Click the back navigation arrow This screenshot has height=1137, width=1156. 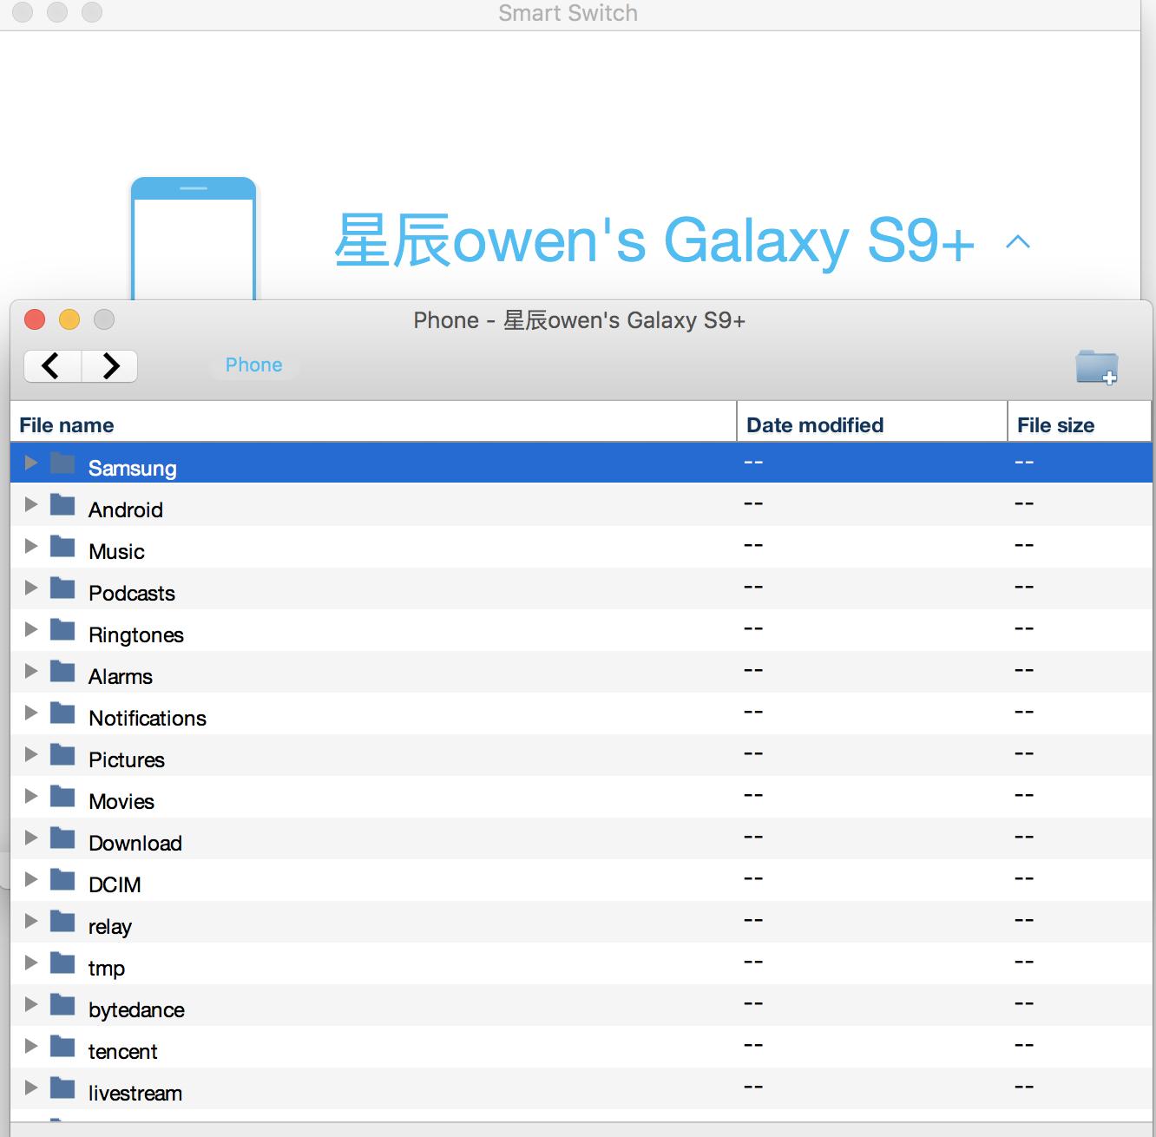point(51,365)
